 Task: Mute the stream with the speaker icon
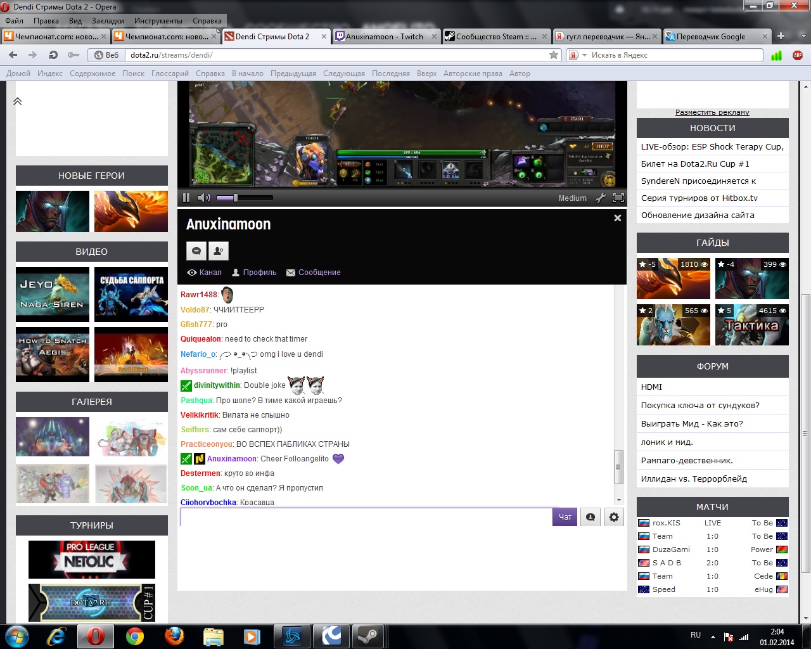[x=203, y=198]
